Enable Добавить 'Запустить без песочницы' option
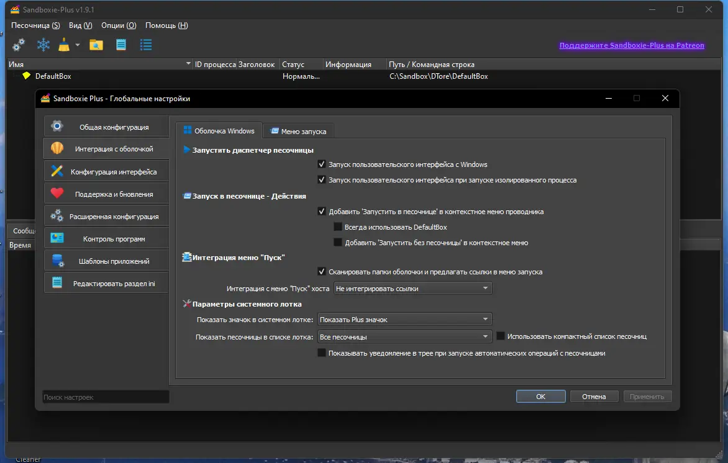This screenshot has height=463, width=728. point(337,242)
